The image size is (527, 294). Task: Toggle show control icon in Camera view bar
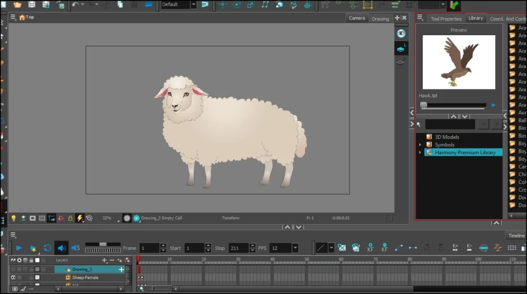tap(51, 218)
